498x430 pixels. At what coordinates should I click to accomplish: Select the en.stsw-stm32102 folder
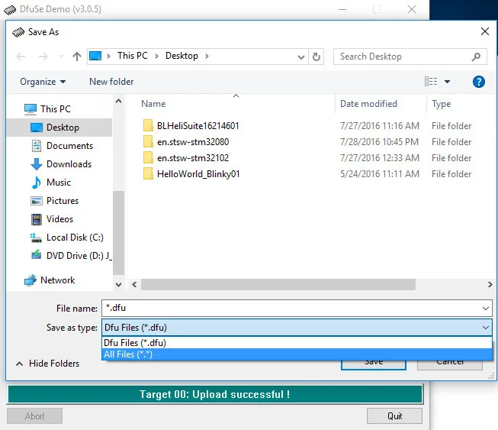pyautogui.click(x=192, y=158)
